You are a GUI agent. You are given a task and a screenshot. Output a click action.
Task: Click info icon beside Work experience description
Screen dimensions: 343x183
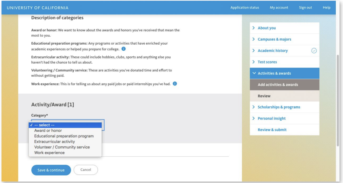pyautogui.click(x=175, y=84)
